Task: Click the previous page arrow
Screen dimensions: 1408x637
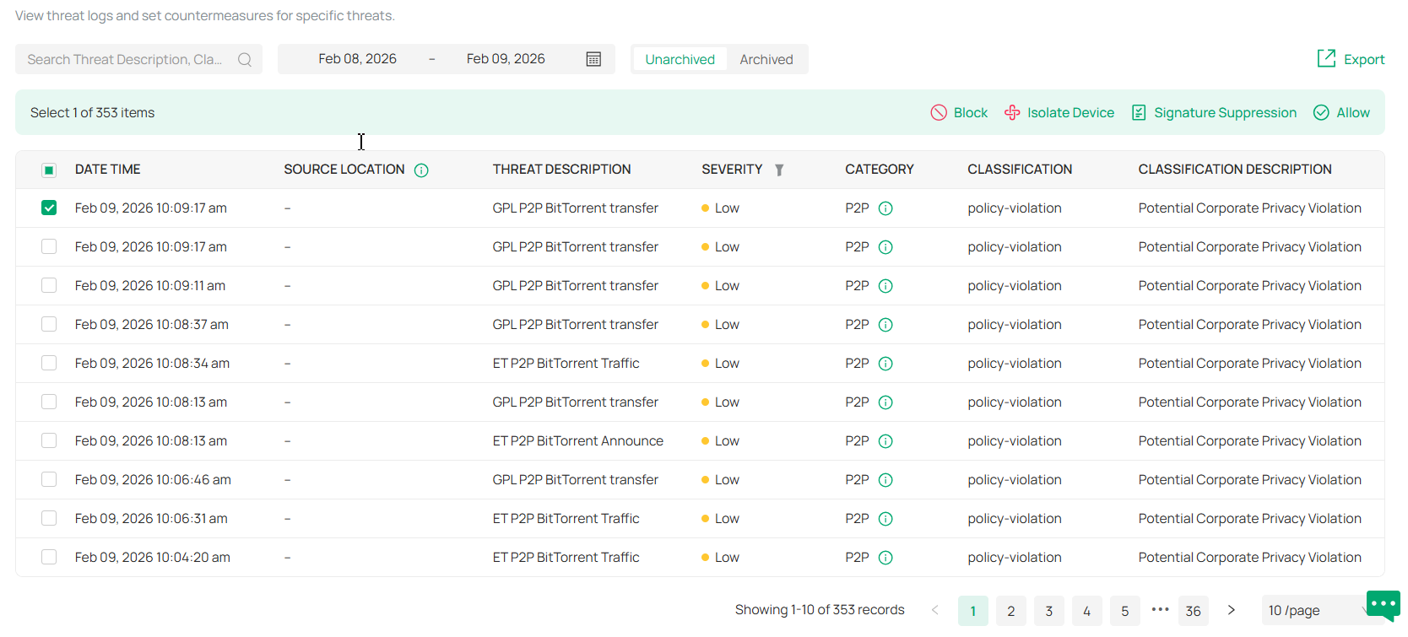Action: pos(934,610)
